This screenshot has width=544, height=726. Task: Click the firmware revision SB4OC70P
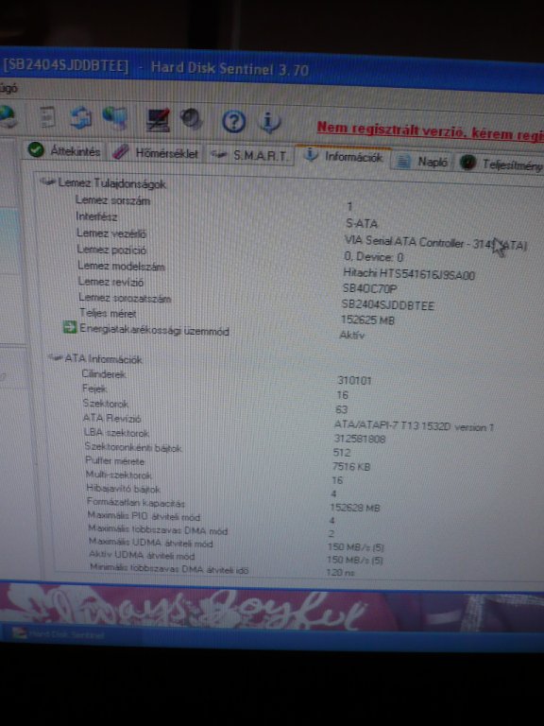coord(369,289)
